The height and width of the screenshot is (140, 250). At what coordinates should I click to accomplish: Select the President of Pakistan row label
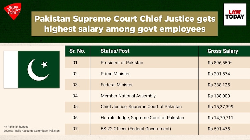122,62
